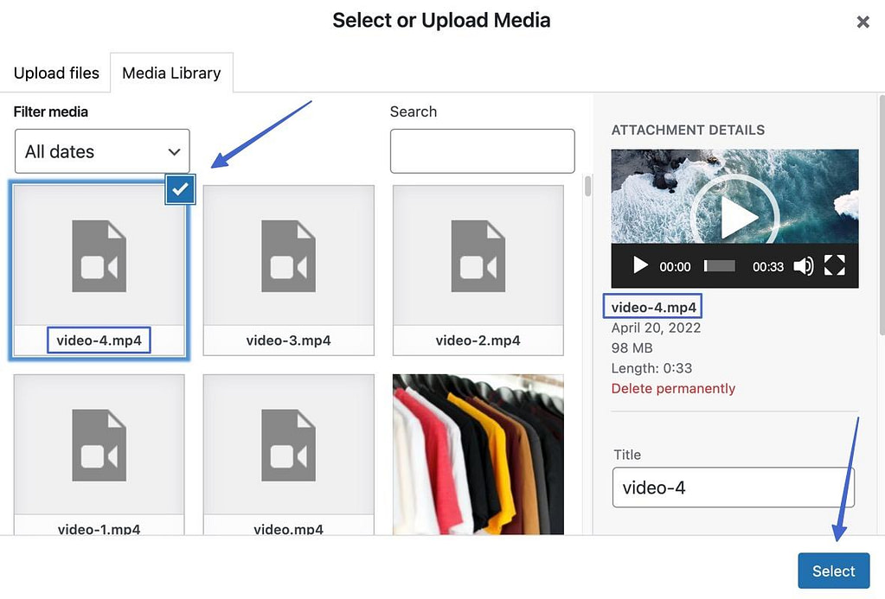Image resolution: width=885 pixels, height=599 pixels.
Task: Open the All dates filter dropdown
Action: (x=101, y=151)
